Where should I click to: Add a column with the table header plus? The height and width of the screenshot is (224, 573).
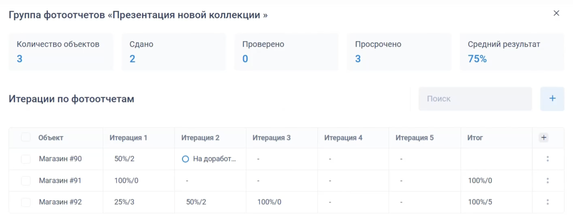544,138
